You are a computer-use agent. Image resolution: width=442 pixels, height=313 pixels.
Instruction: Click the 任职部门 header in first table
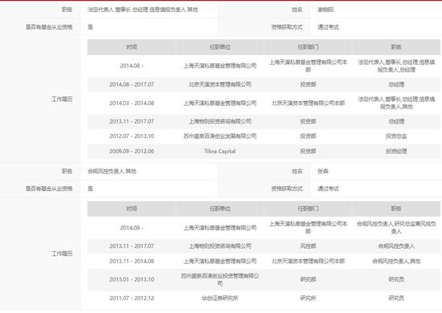[308, 47]
